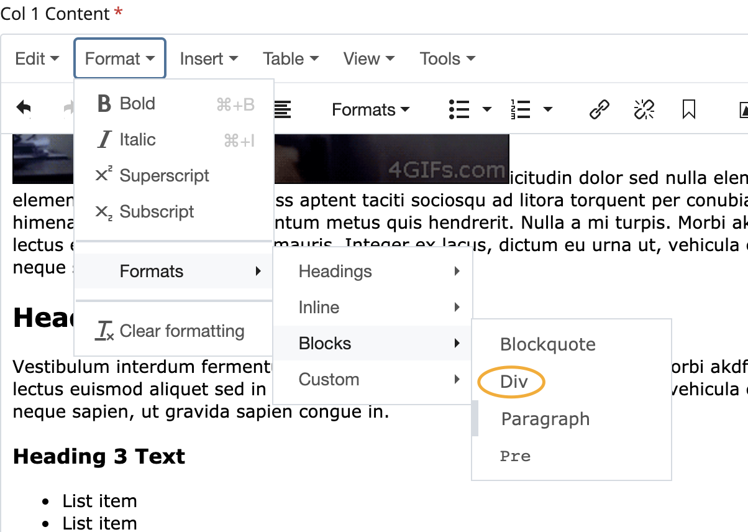Select Blockquote block format
Screen dimensions: 748x532
[x=572, y=345]
